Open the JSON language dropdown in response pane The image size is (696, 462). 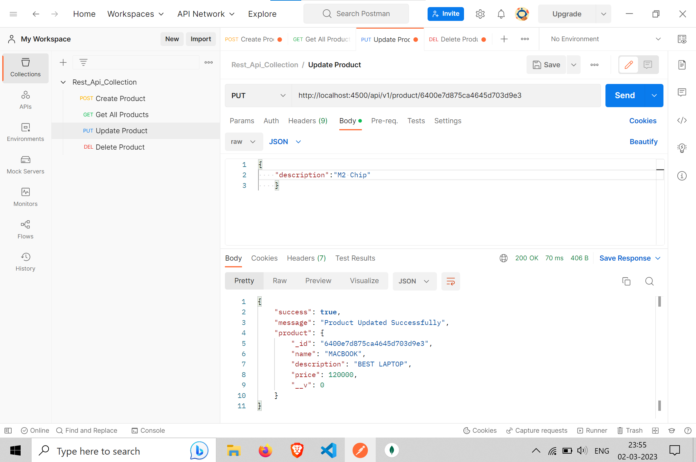pos(414,281)
